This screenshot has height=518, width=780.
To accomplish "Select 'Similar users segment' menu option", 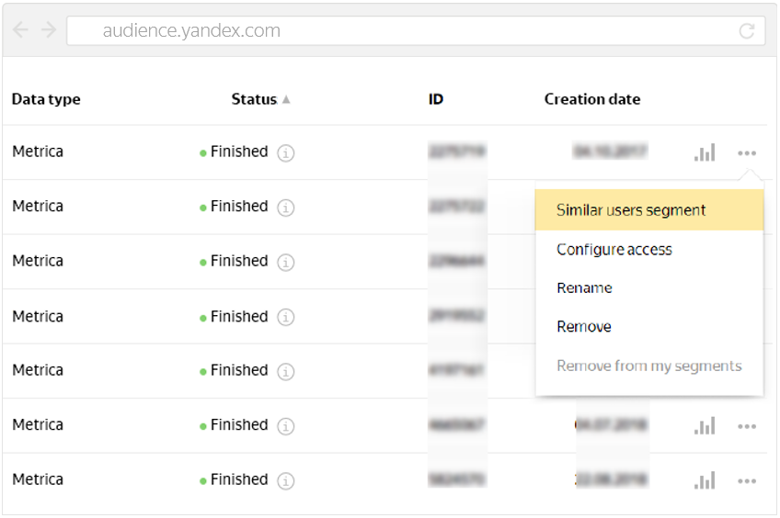I will click(631, 210).
